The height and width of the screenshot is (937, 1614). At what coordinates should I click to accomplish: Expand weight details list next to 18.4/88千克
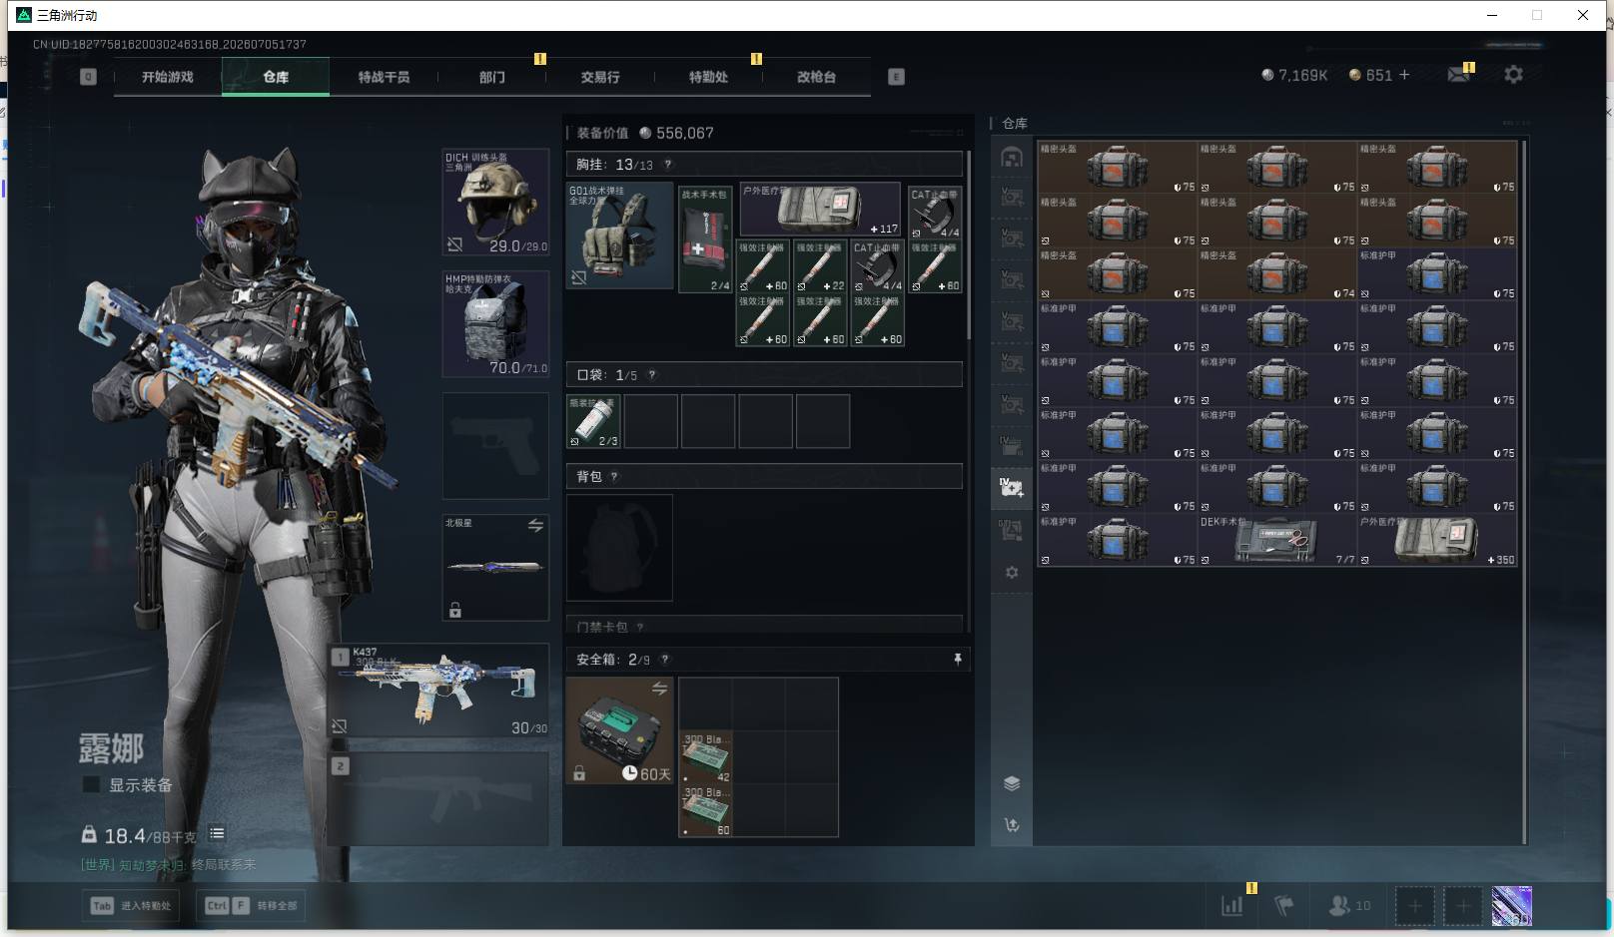(217, 833)
